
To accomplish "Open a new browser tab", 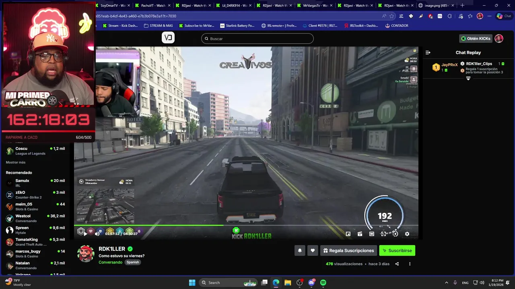I will point(462,6).
